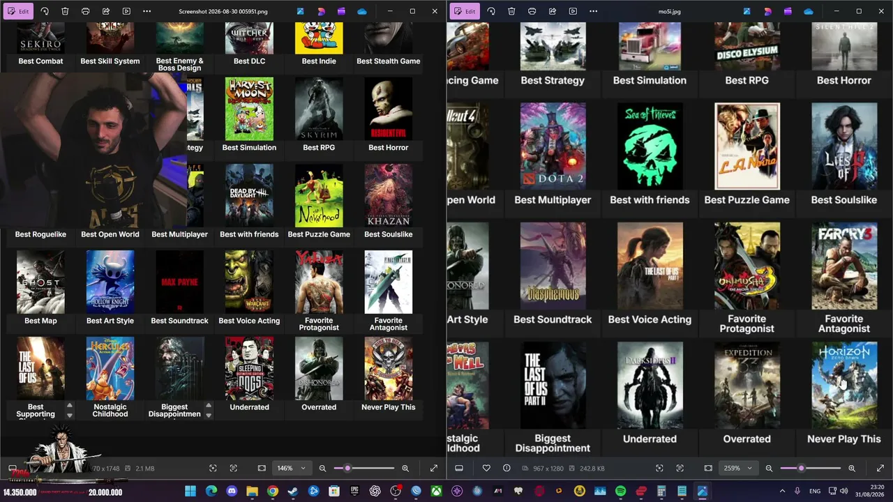Screen dimensions: 893x502
Task: Share the mo5i.jpg image
Action: [x=553, y=11]
